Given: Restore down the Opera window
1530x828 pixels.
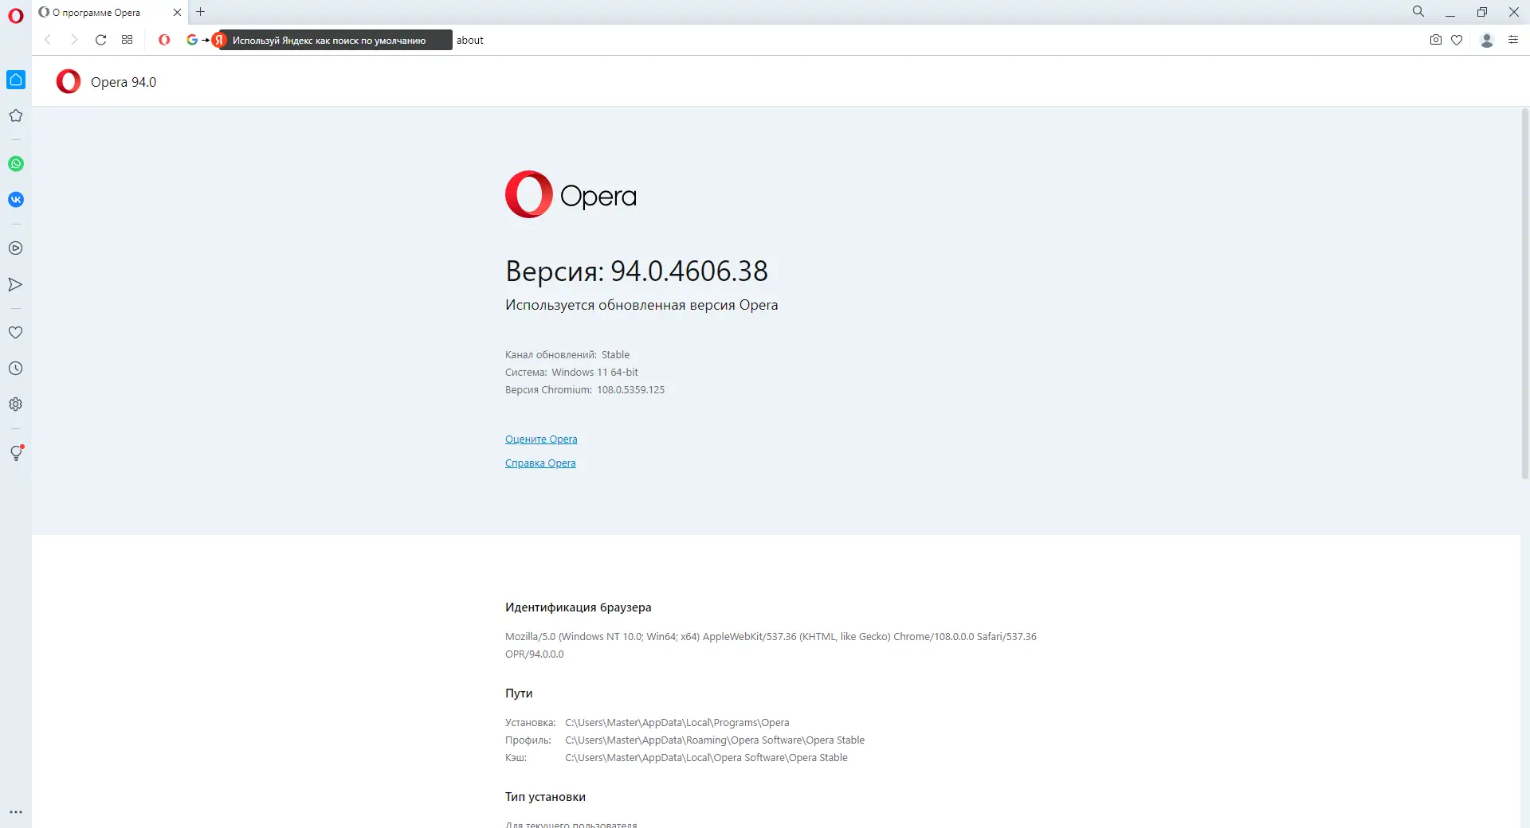Looking at the screenshot, I should 1482,12.
